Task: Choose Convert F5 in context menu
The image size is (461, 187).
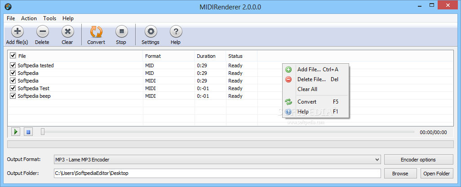Action: (x=316, y=102)
